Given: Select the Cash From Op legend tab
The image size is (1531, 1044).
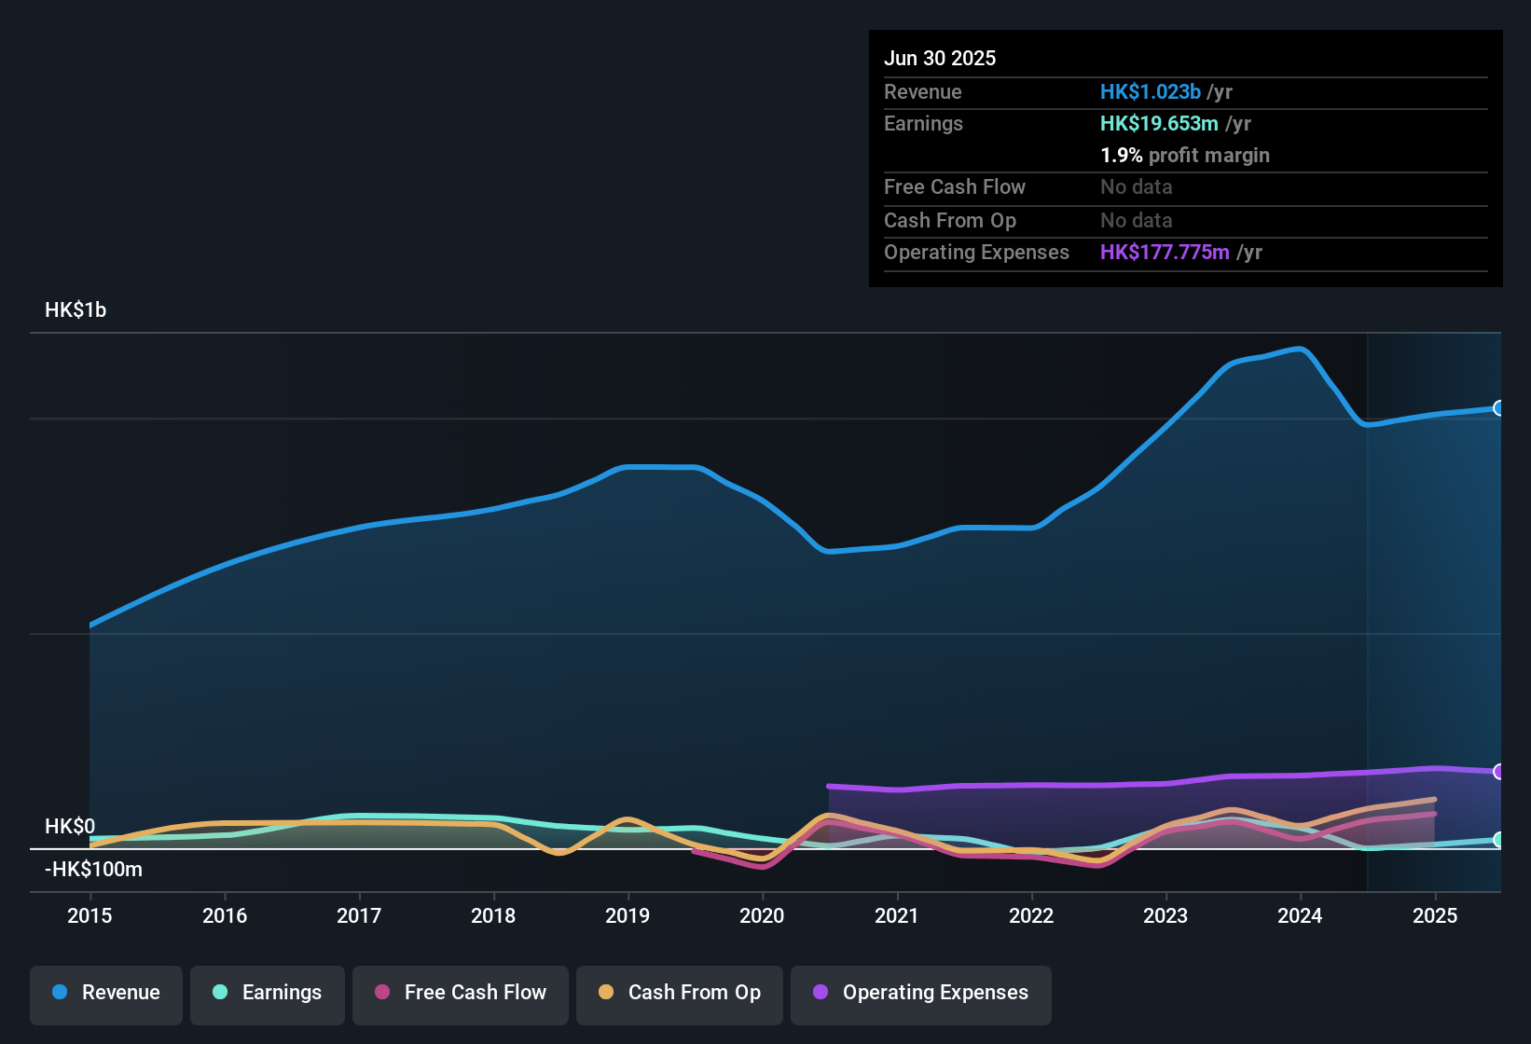Looking at the screenshot, I should pos(679,994).
